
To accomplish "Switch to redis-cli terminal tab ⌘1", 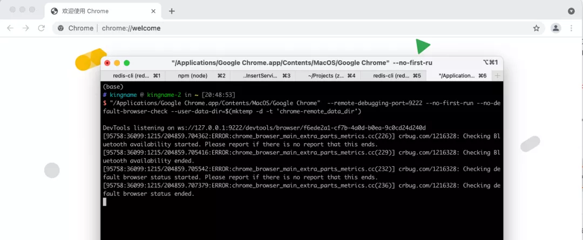I will pyautogui.click(x=133, y=75).
